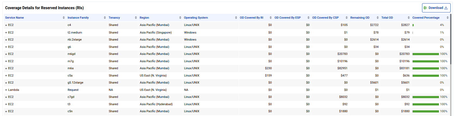The image size is (455, 116).
Task: Click the Remaining OD column header
Action: tap(360, 18)
